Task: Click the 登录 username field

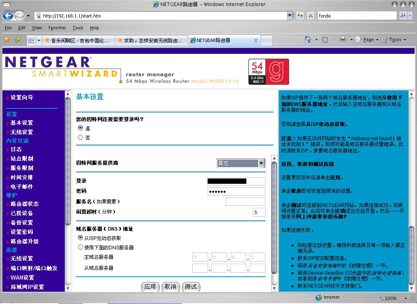Action: tap(236, 181)
